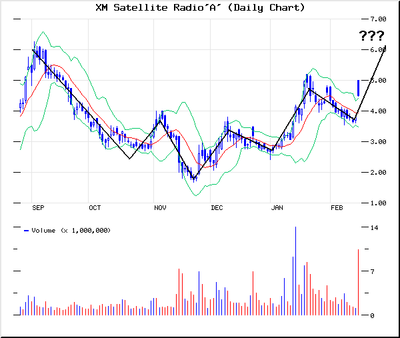The width and height of the screenshot is (400, 338).
Task: Click the last red volume bar in February
Action: (x=359, y=283)
